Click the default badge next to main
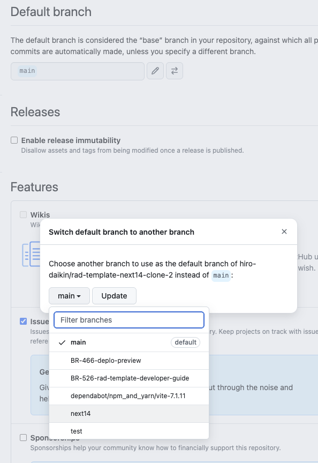 click(185, 342)
